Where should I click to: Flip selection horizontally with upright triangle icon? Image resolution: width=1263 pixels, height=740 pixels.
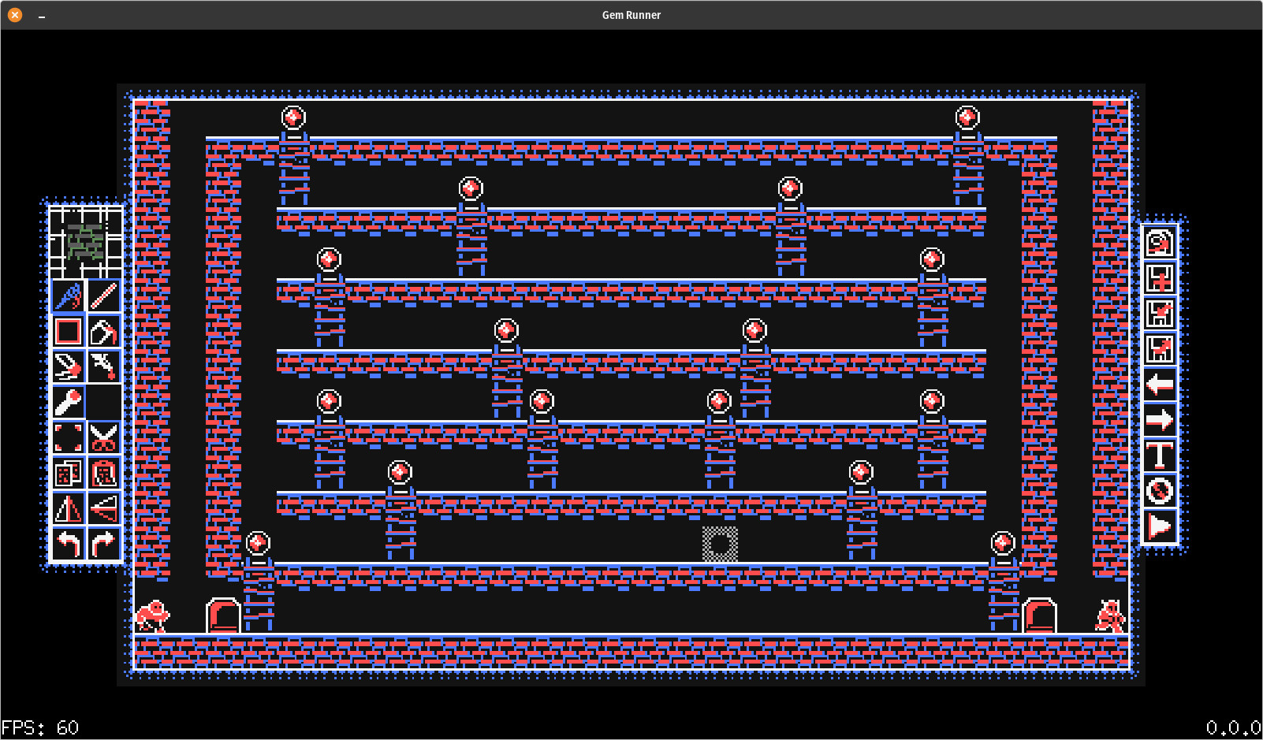click(x=68, y=509)
